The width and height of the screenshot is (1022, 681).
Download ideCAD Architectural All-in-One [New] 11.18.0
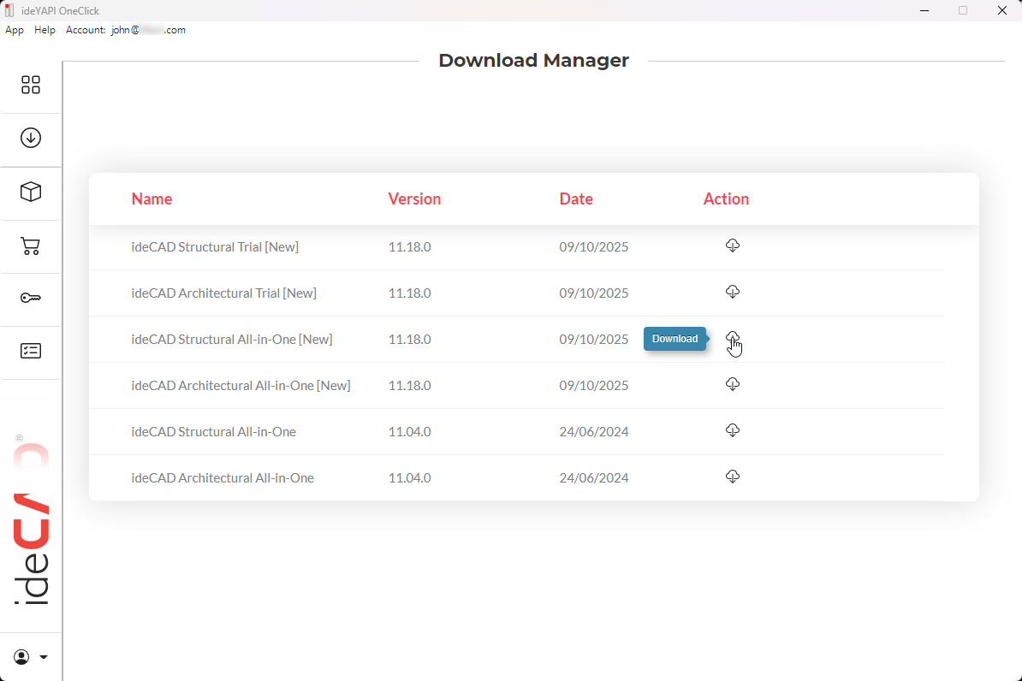click(732, 385)
